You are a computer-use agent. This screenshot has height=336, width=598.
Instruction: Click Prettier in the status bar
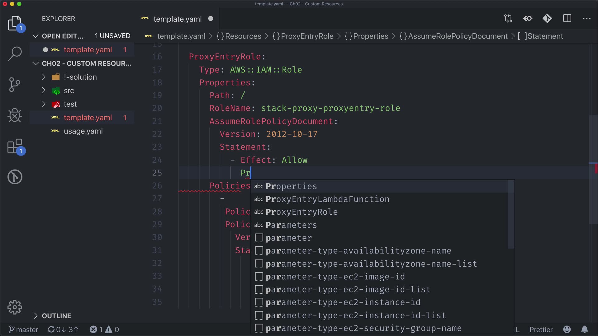pyautogui.click(x=541, y=329)
